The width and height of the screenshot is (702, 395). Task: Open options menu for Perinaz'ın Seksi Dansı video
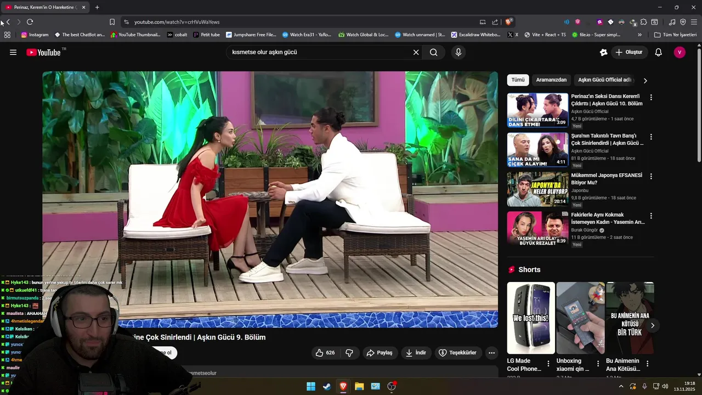click(651, 97)
